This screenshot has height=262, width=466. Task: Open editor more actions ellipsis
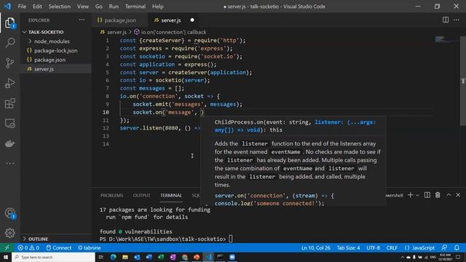[457, 20]
